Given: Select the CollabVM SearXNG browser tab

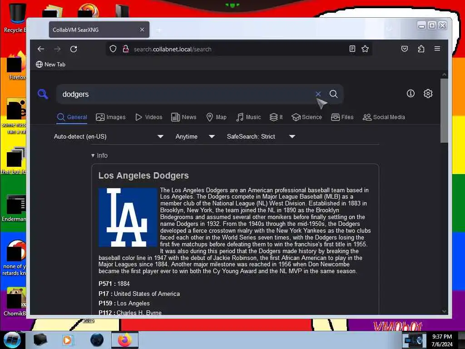Looking at the screenshot, I should point(99,30).
